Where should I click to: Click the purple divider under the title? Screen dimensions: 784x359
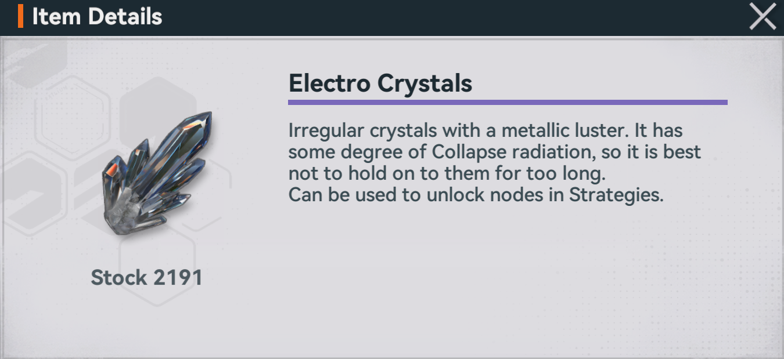pos(508,102)
